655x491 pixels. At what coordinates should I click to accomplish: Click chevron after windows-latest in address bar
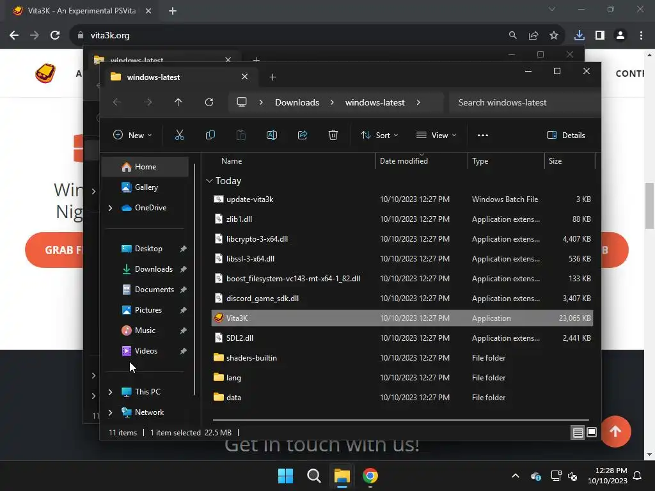pyautogui.click(x=418, y=102)
